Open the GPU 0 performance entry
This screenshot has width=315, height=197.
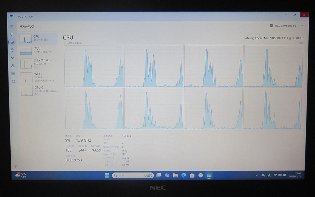[x=38, y=90]
